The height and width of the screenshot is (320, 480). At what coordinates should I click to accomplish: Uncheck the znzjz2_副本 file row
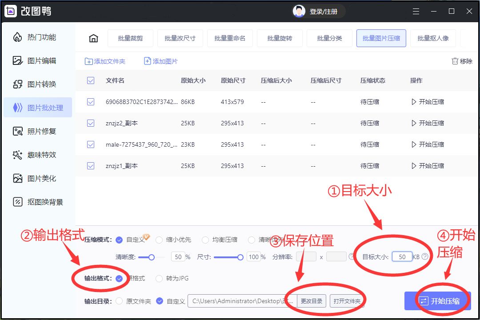click(x=91, y=123)
